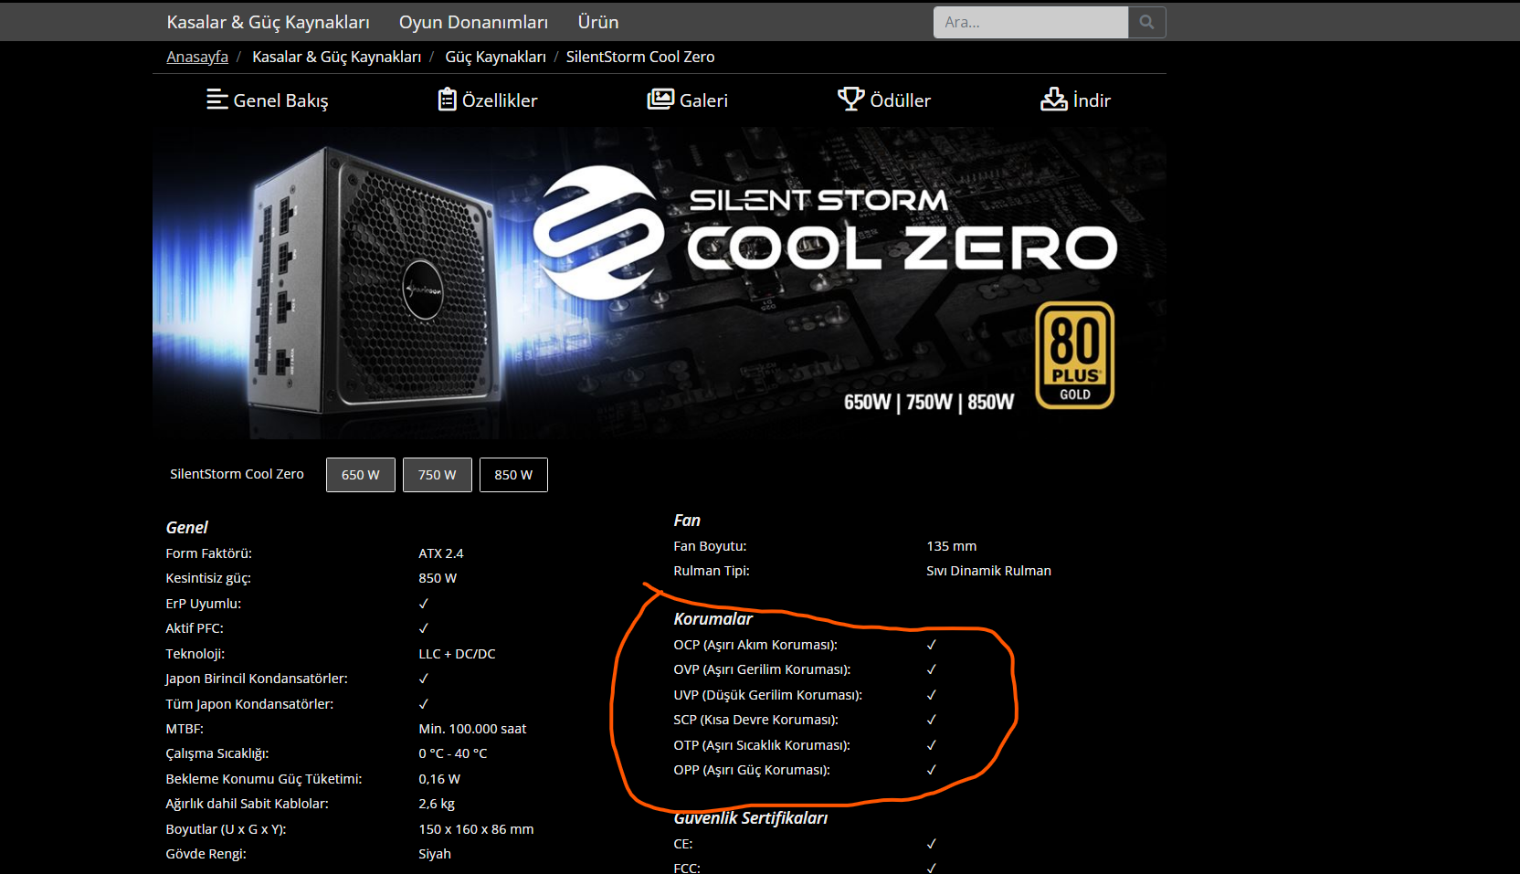Open the Oyun Donanımları menu
The height and width of the screenshot is (874, 1520).
coord(473,22)
